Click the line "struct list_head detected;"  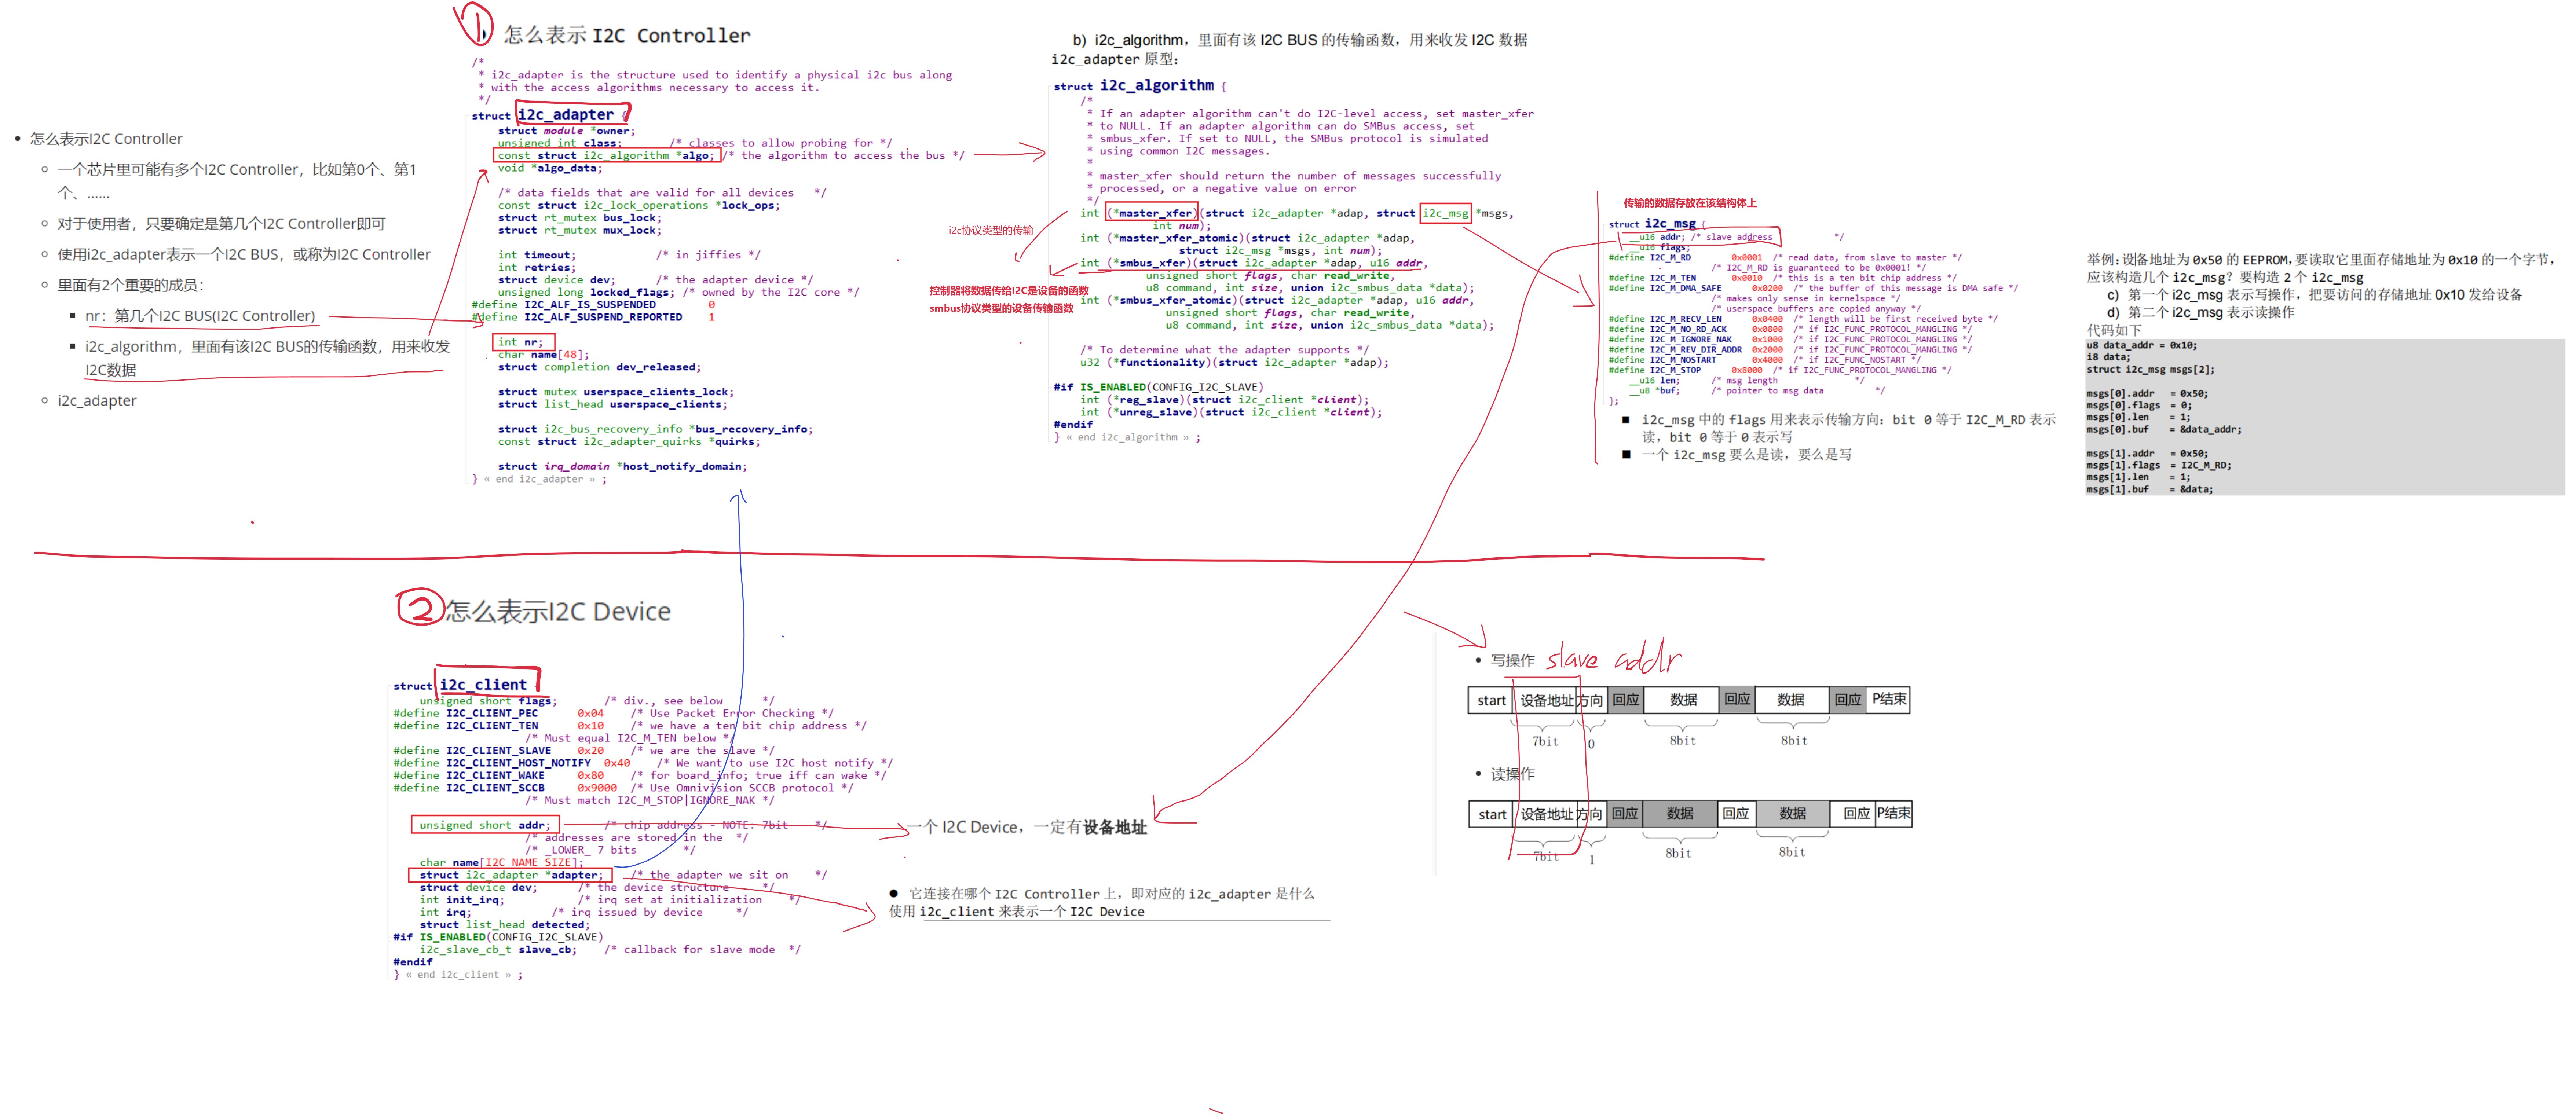504,925
